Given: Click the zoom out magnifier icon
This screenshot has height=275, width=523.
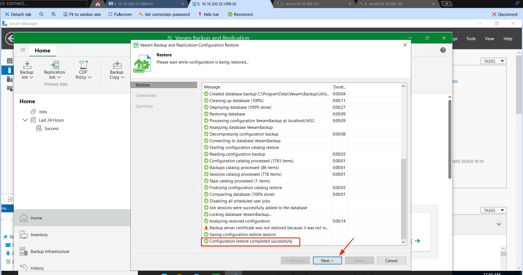Looking at the screenshot, I should pos(54,14).
